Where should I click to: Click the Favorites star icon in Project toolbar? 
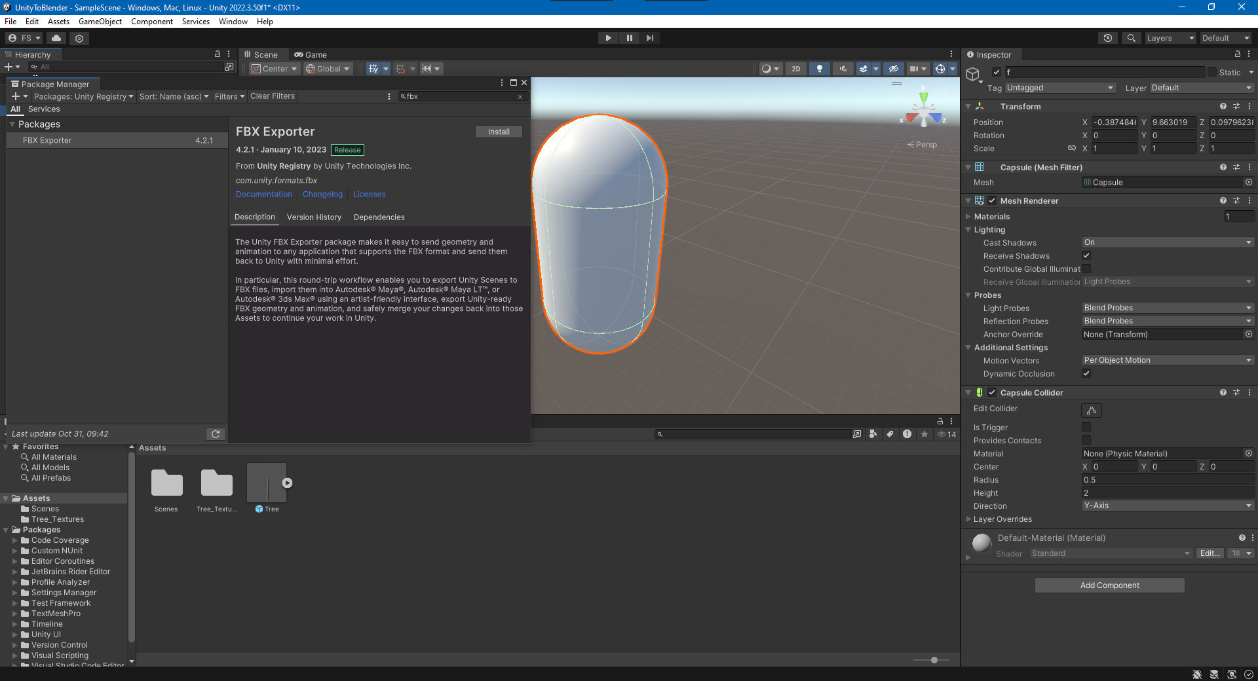pyautogui.click(x=924, y=434)
